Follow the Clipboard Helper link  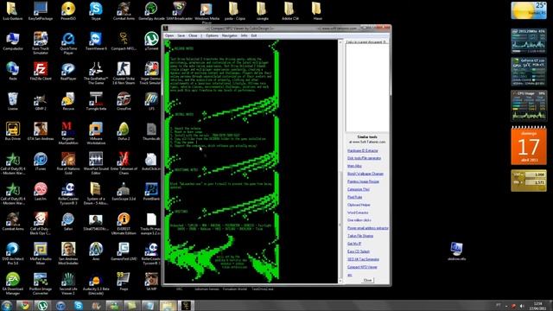(x=359, y=205)
